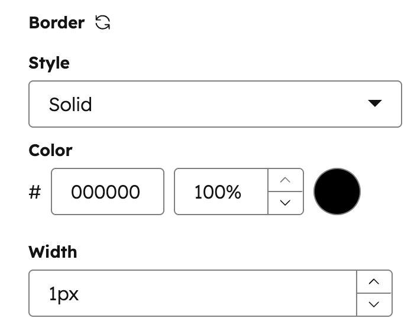
Task: Increase color opacity with up arrow
Action: point(286,180)
